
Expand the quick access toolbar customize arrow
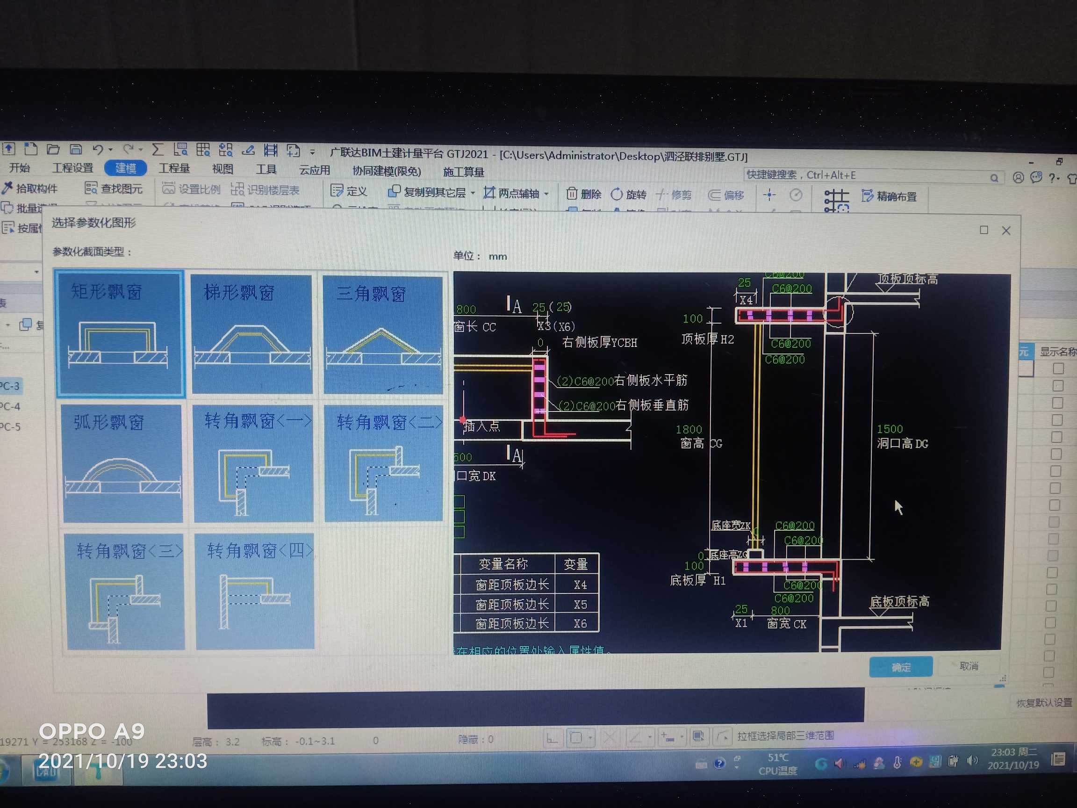[x=312, y=152]
